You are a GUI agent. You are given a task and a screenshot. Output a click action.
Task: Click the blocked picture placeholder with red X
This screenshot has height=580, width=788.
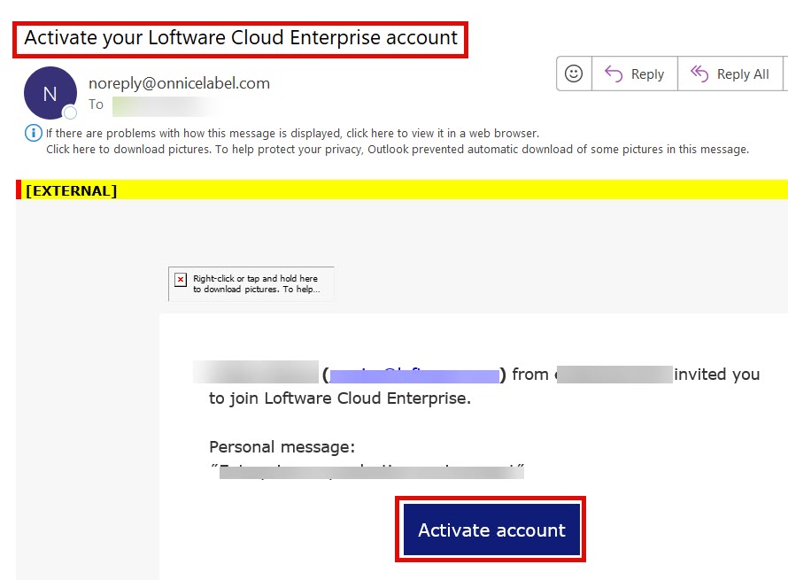[x=251, y=284]
